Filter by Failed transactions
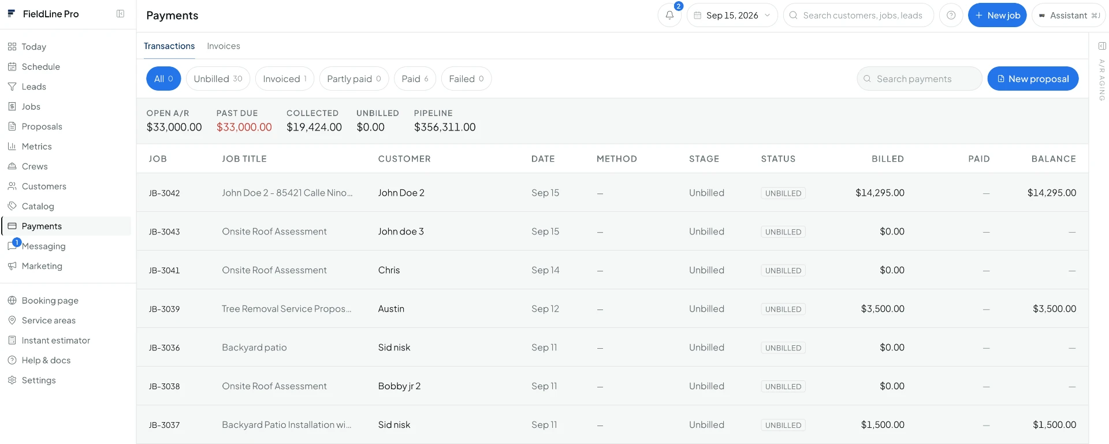The height and width of the screenshot is (444, 1109). click(x=466, y=79)
